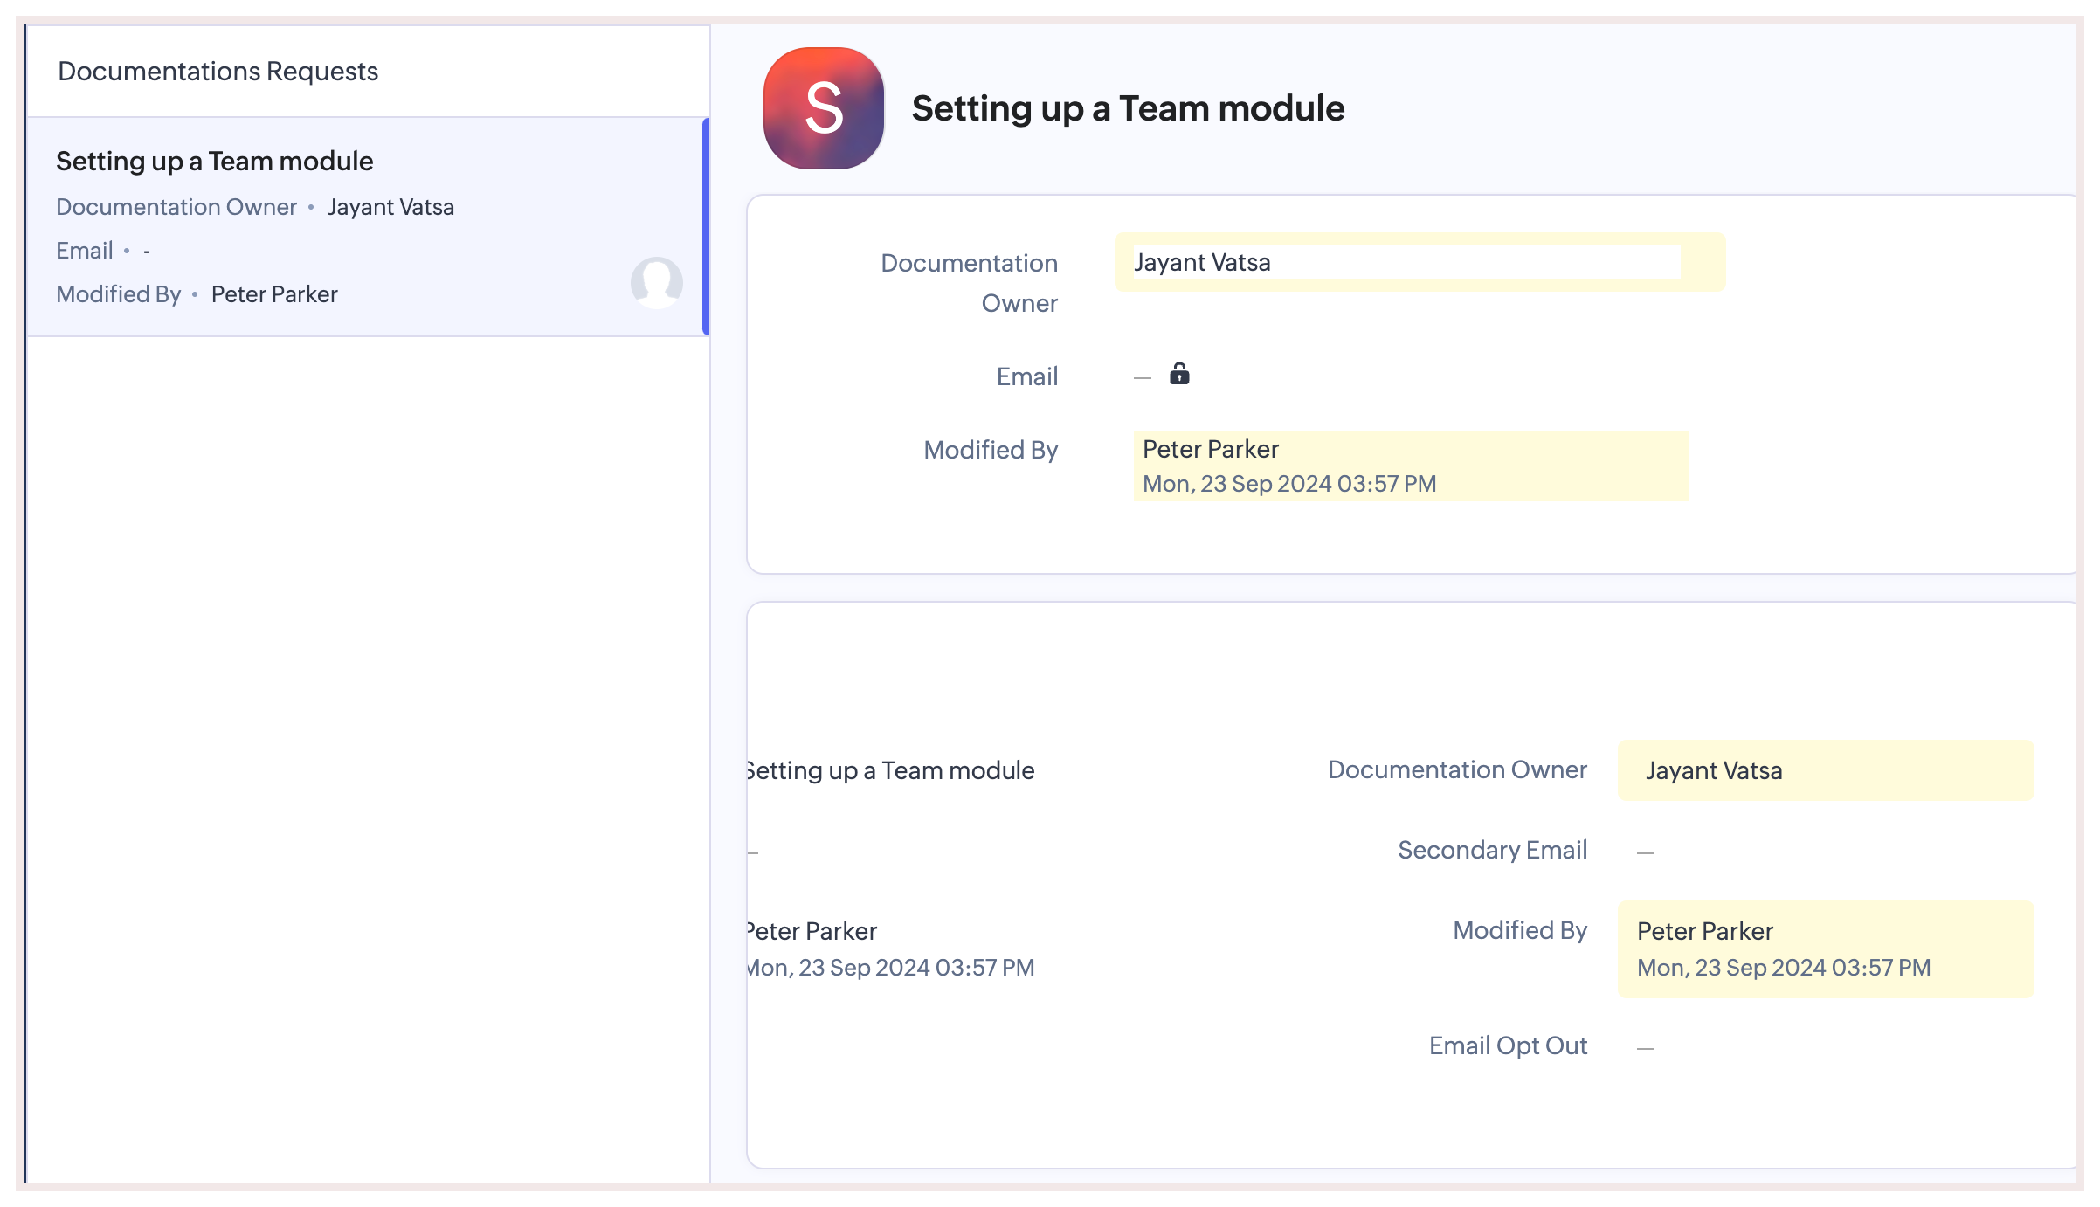Click Jayant Vatsa in the lower details section
Image resolution: width=2100 pixels, height=1207 pixels.
point(1714,771)
